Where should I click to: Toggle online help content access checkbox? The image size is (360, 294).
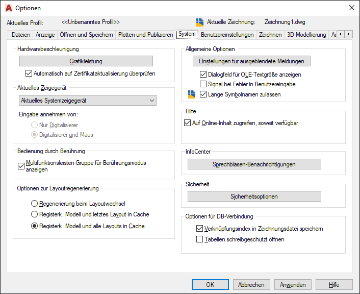(187, 123)
